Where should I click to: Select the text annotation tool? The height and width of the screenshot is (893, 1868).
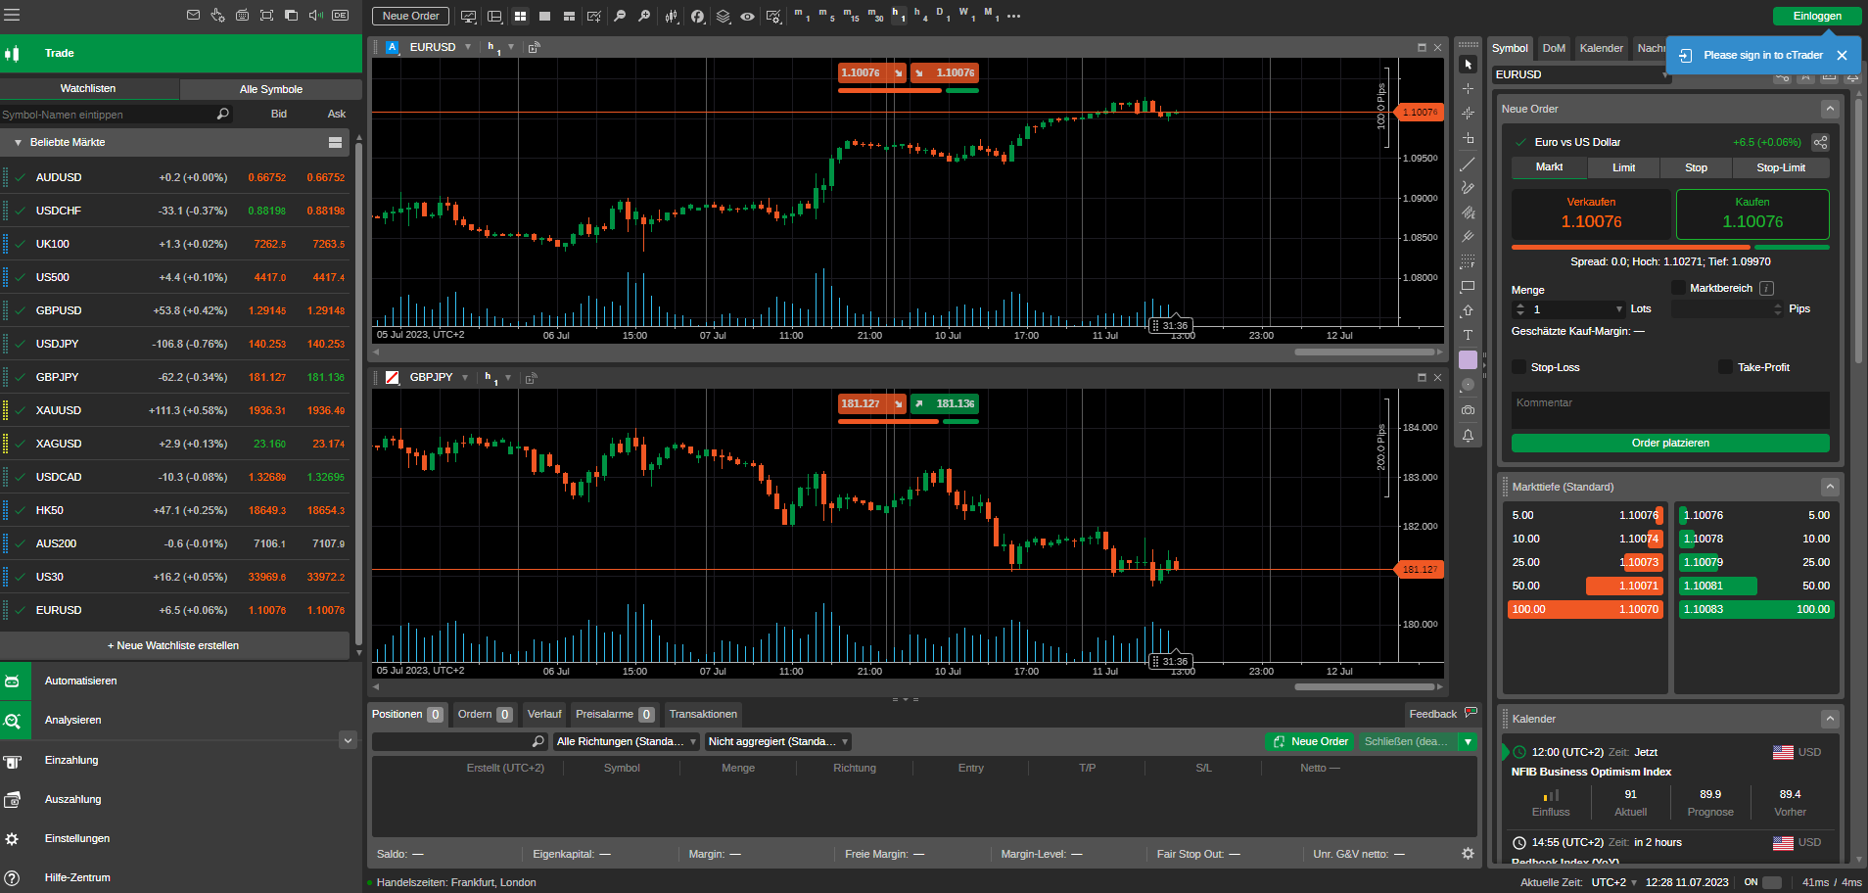click(1468, 336)
